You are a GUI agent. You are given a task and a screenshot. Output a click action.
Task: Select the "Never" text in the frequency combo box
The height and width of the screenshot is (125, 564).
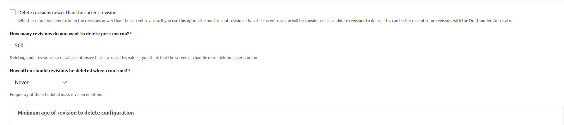pyautogui.click(x=22, y=82)
